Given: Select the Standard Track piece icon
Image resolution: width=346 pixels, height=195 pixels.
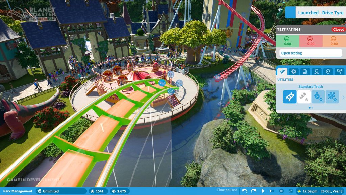Looking at the screenshot, I should tap(290, 97).
